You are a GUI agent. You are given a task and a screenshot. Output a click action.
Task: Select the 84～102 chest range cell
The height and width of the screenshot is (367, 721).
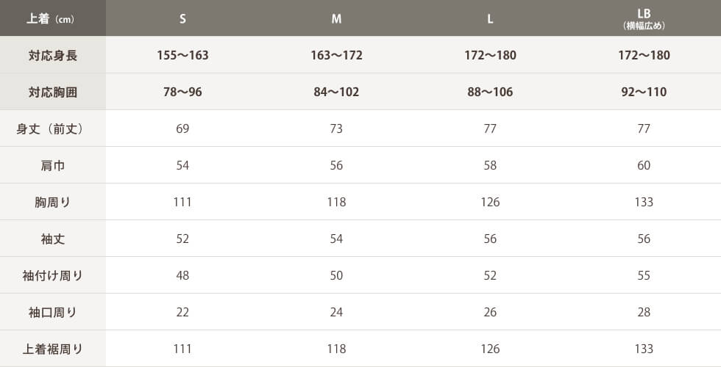[x=337, y=92]
